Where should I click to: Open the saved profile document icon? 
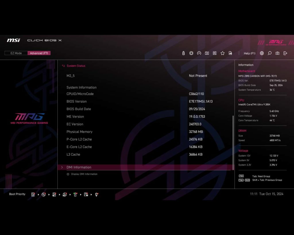point(230,53)
